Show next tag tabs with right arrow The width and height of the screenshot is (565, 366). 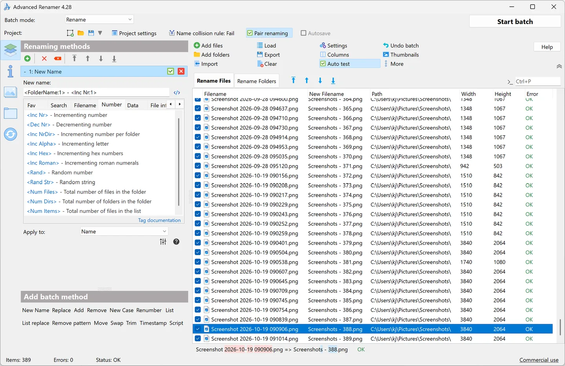180,104
